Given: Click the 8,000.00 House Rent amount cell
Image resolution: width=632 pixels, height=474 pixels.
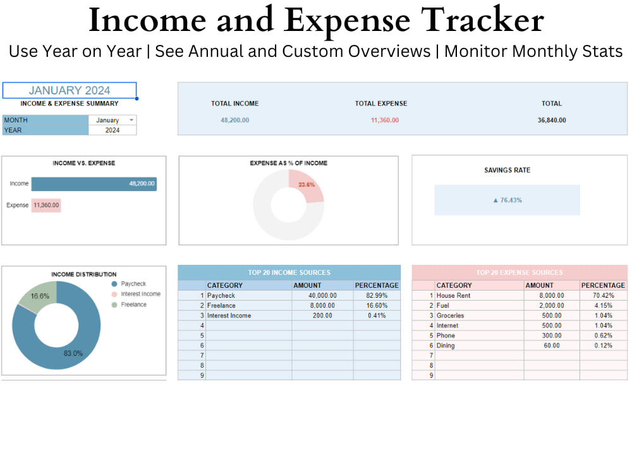Looking at the screenshot, I should [552, 295].
